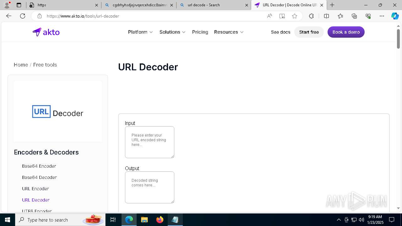Image resolution: width=402 pixels, height=226 pixels.
Task: Click Microsoft Edge taskbar icon
Action: pos(129,220)
